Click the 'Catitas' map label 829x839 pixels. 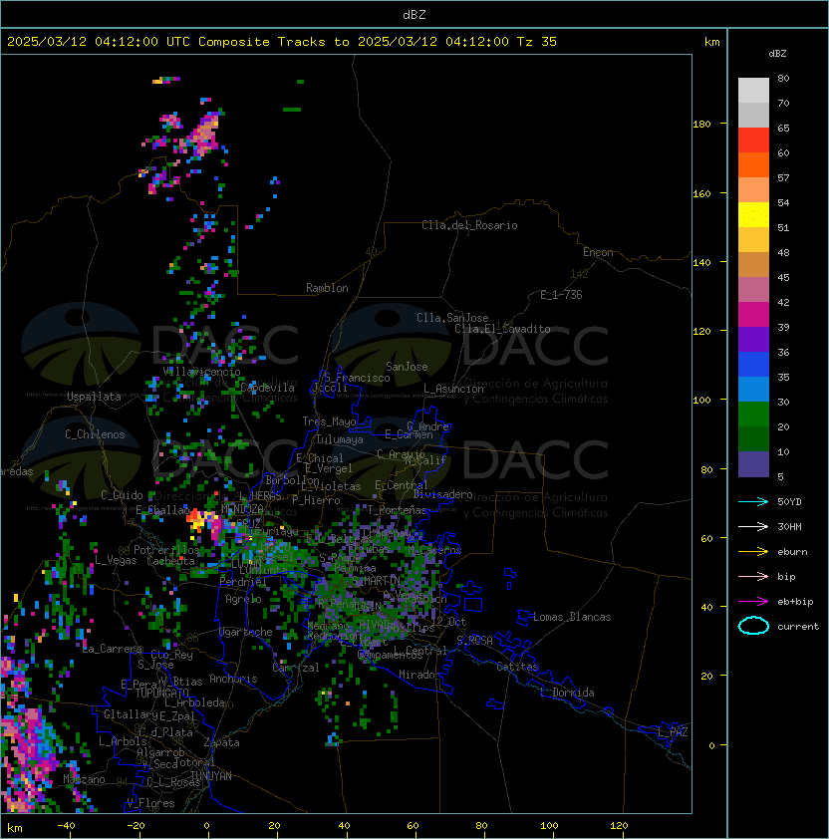[517, 667]
